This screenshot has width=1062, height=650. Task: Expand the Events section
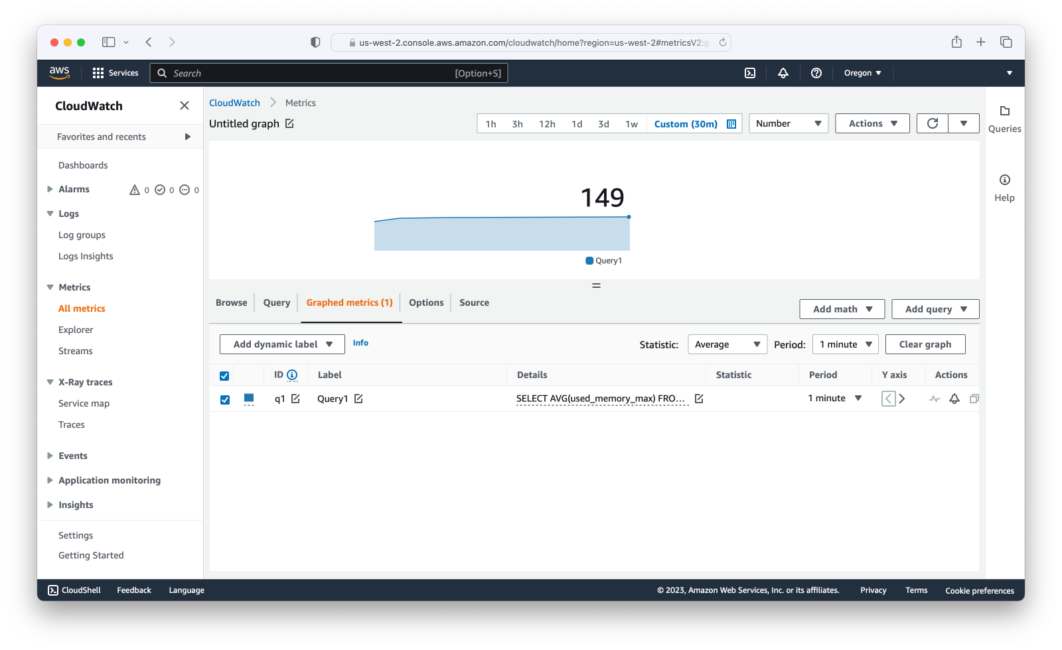tap(50, 456)
